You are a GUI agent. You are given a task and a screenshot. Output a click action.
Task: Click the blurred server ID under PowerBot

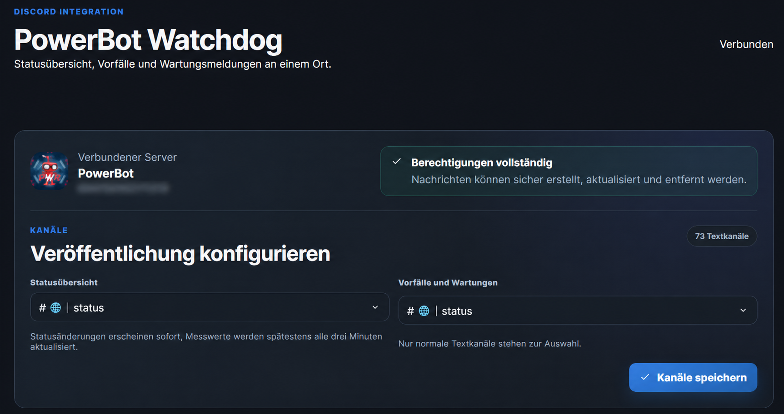tap(123, 188)
